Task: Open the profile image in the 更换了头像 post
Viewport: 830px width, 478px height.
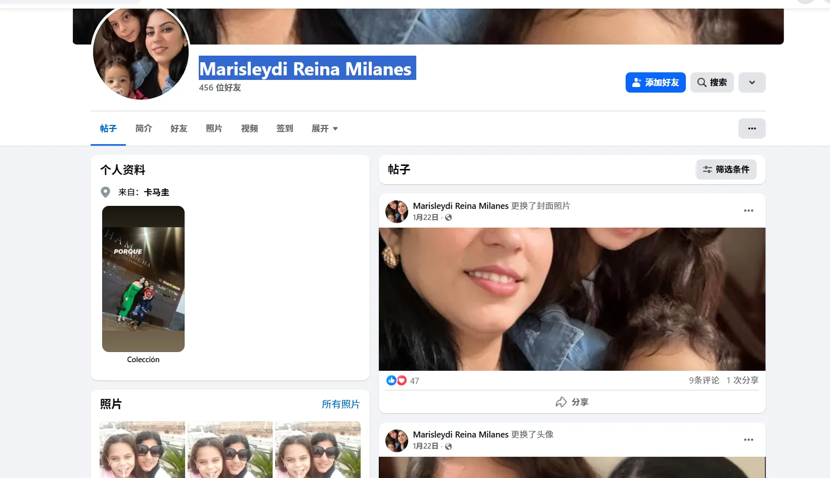Action: pyautogui.click(x=572, y=467)
